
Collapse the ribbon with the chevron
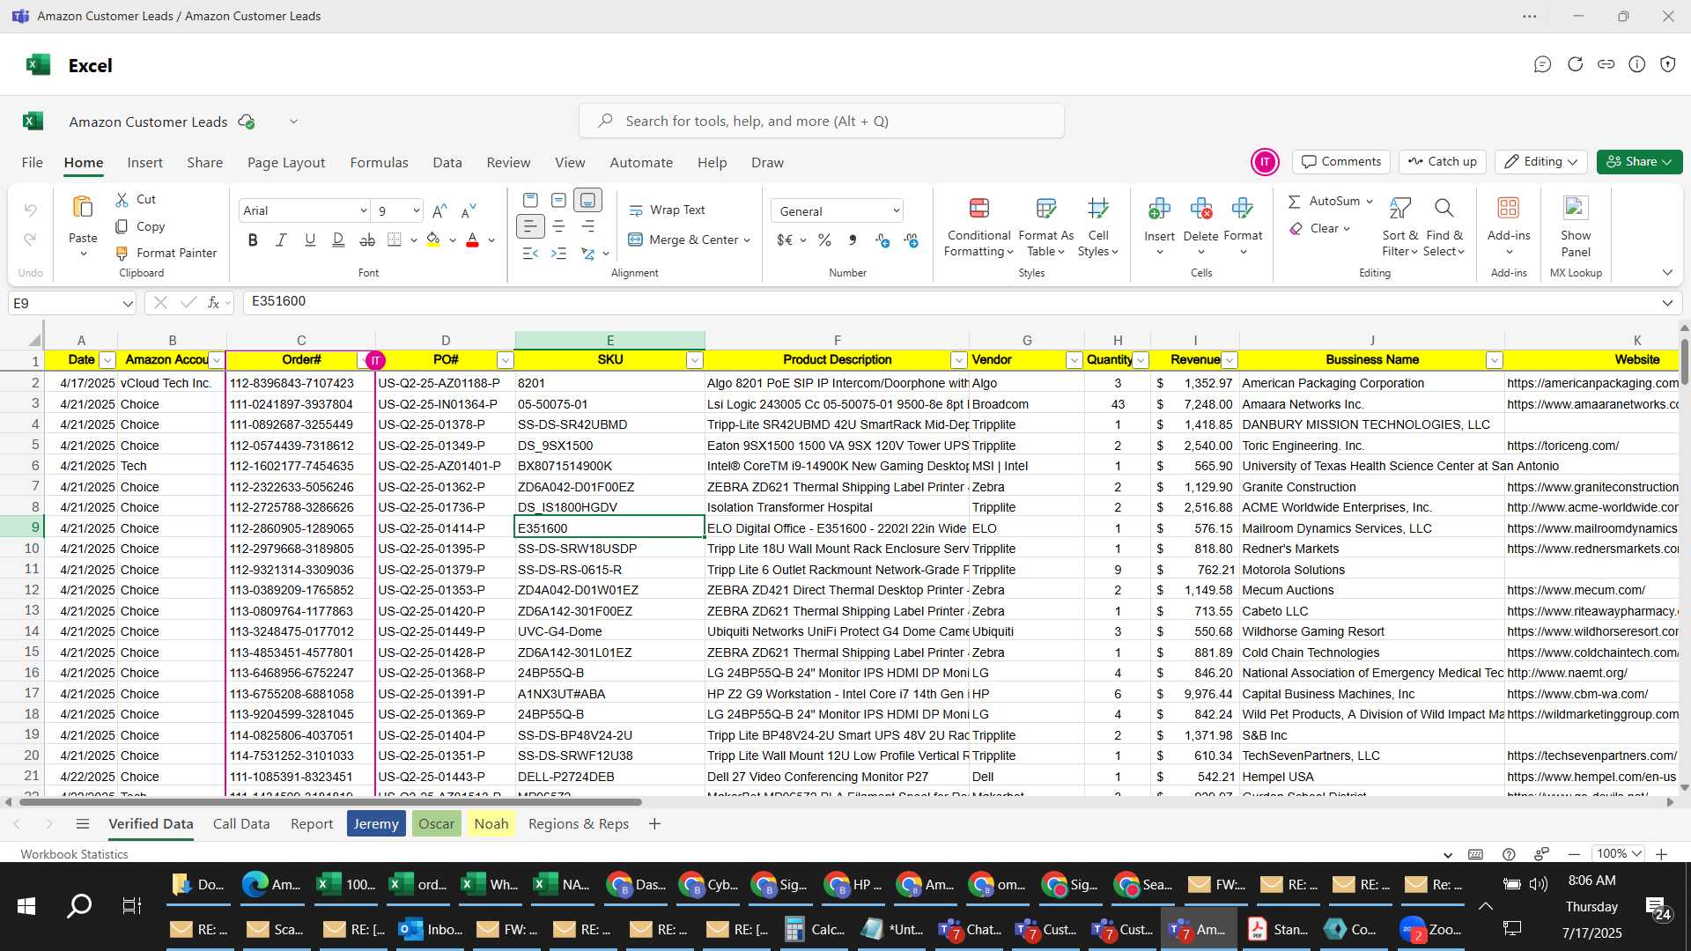[x=1667, y=273]
